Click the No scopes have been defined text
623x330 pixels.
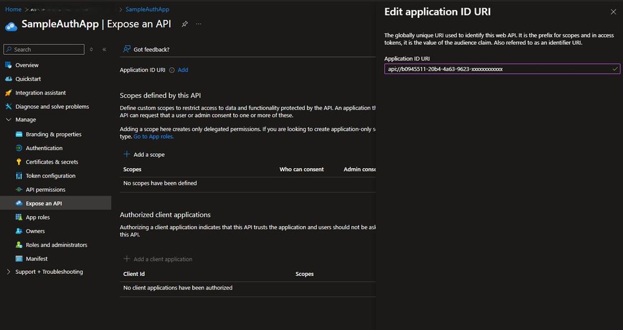pyautogui.click(x=160, y=183)
